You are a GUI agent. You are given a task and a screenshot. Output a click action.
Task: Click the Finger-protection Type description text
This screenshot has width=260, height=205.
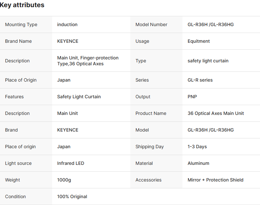coord(88,61)
